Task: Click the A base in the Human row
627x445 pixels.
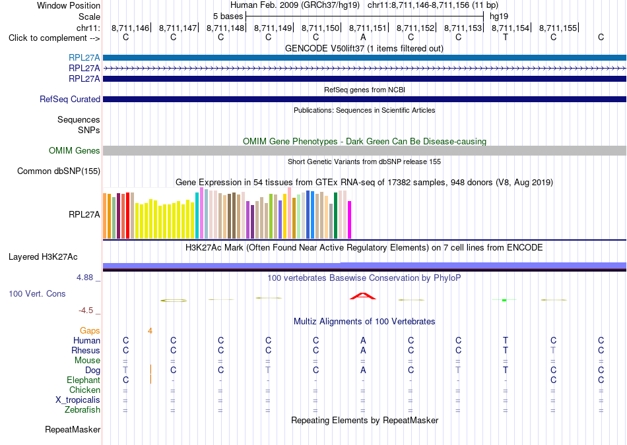Action: (x=363, y=341)
